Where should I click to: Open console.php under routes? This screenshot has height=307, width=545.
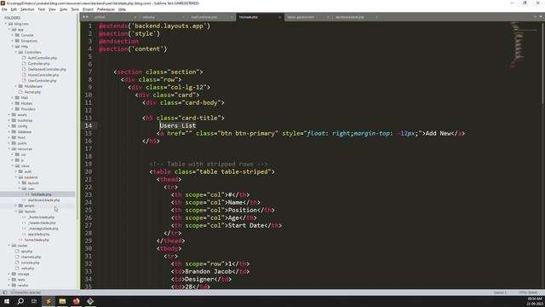click(31, 263)
